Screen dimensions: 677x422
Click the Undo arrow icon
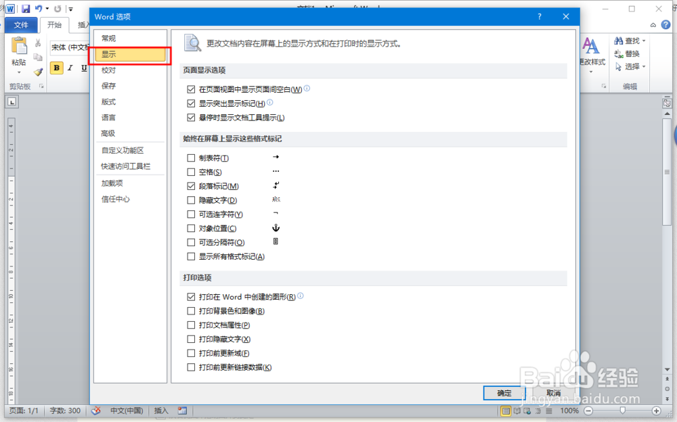pyautogui.click(x=39, y=9)
